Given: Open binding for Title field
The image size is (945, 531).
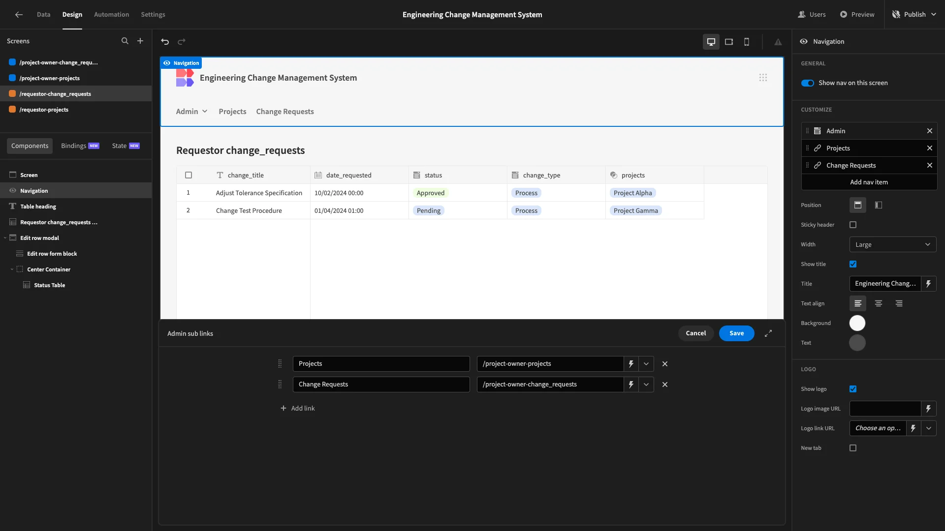Looking at the screenshot, I should [x=929, y=284].
